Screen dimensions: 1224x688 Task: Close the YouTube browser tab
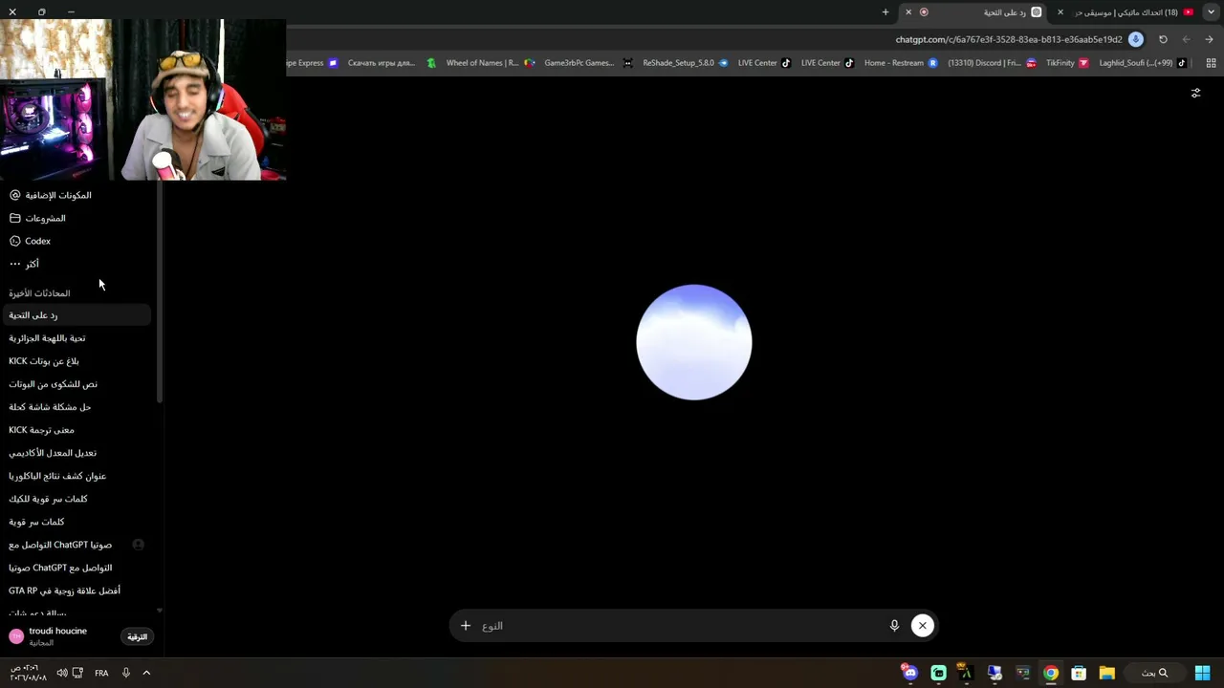tap(1060, 12)
